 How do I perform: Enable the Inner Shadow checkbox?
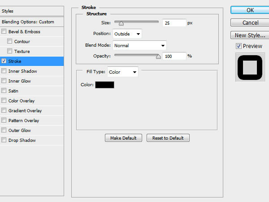click(x=4, y=71)
